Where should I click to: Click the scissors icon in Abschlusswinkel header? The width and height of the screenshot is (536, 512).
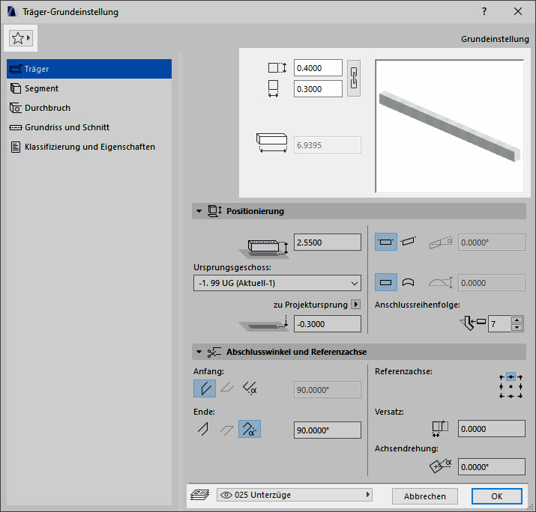click(x=214, y=352)
